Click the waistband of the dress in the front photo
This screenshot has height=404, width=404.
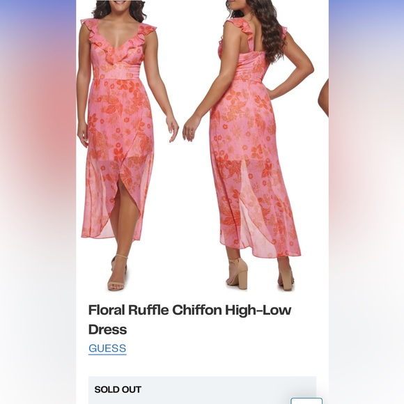tap(121, 75)
